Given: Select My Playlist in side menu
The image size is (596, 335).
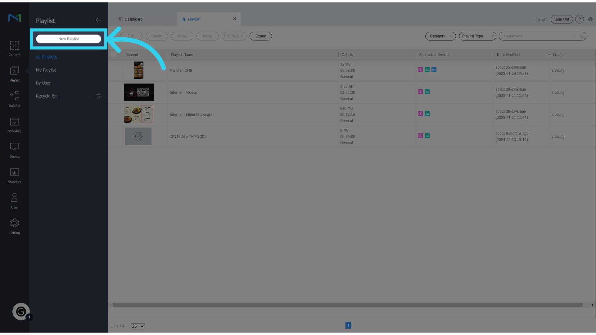Looking at the screenshot, I should 46,70.
